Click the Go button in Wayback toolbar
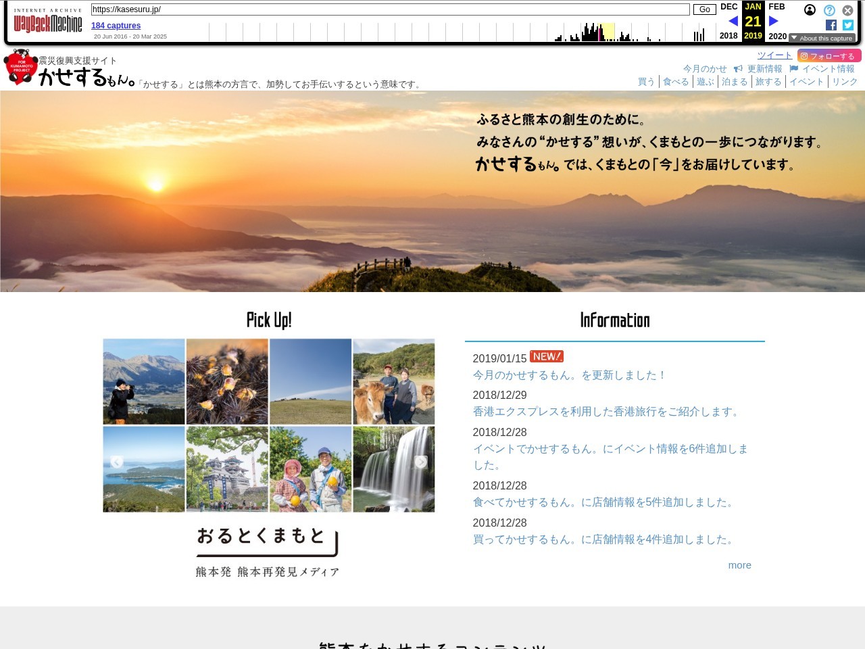Viewport: 865px width, 649px height. (x=704, y=9)
